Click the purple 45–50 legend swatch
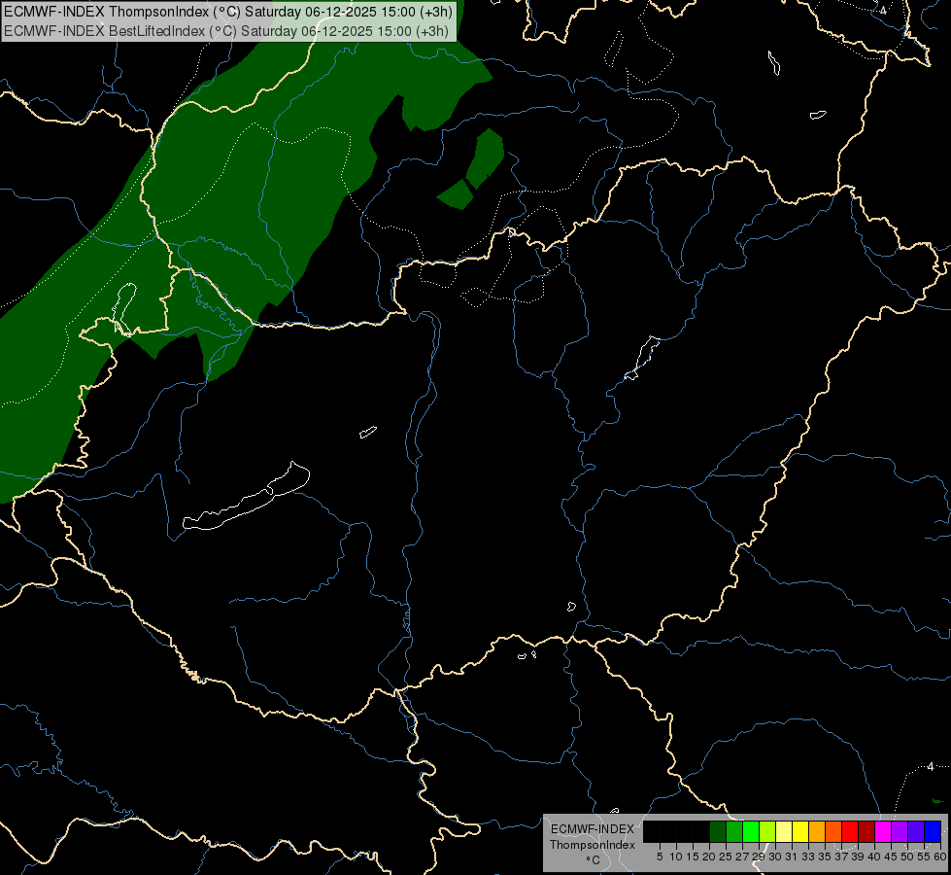Viewport: 951px width, 875px height. click(900, 831)
